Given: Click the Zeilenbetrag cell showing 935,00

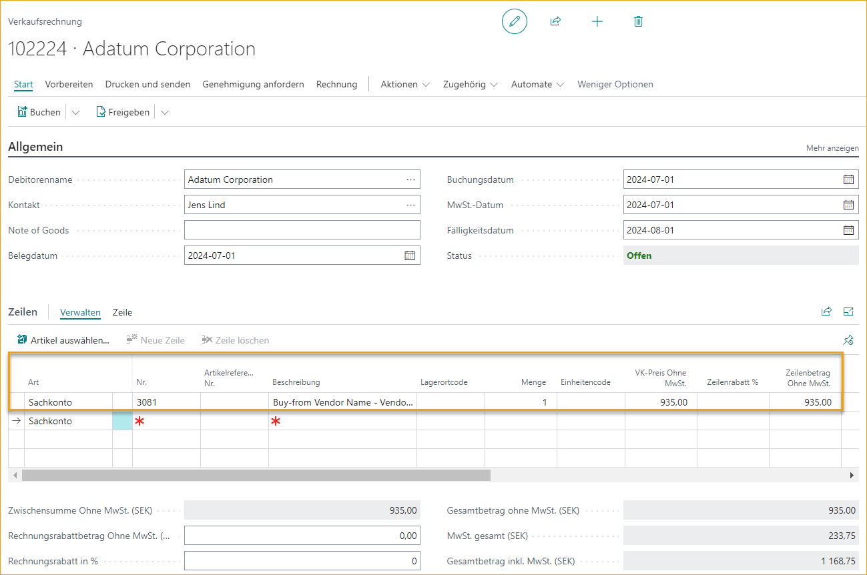Looking at the screenshot, I should point(805,402).
